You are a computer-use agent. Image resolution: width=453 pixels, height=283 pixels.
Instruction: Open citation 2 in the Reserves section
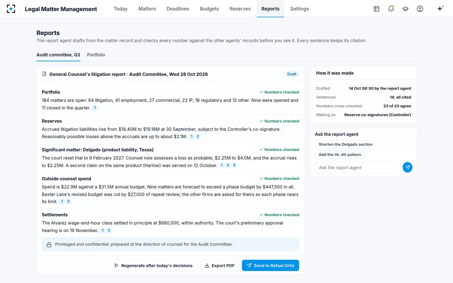(198, 136)
